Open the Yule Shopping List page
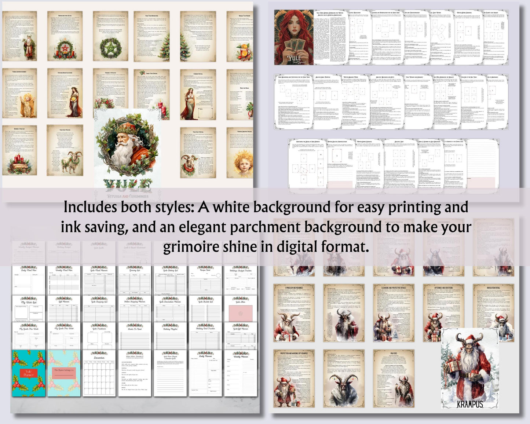This screenshot has width=530, height=424. [x=99, y=309]
